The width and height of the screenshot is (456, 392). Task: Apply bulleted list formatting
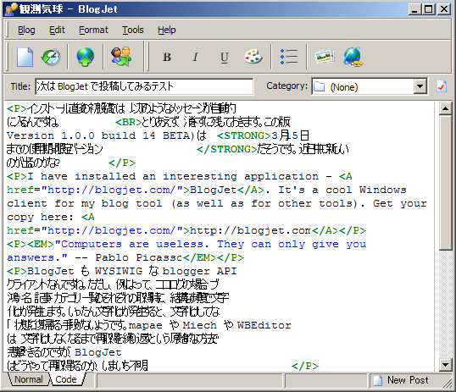click(288, 57)
